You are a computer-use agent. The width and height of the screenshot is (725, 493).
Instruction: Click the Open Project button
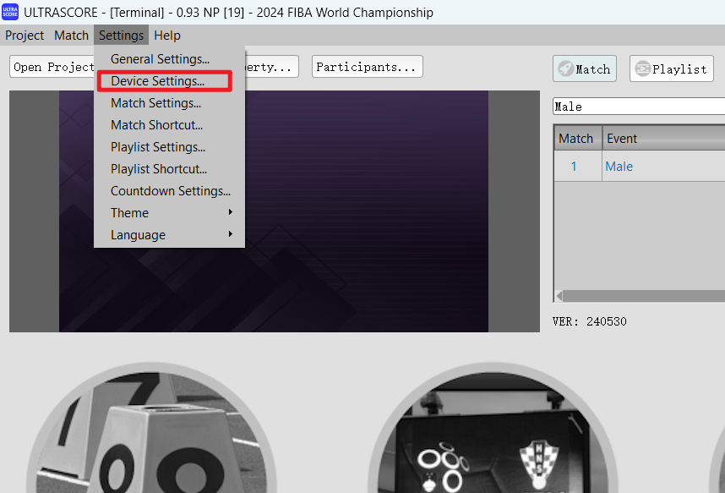(x=52, y=68)
